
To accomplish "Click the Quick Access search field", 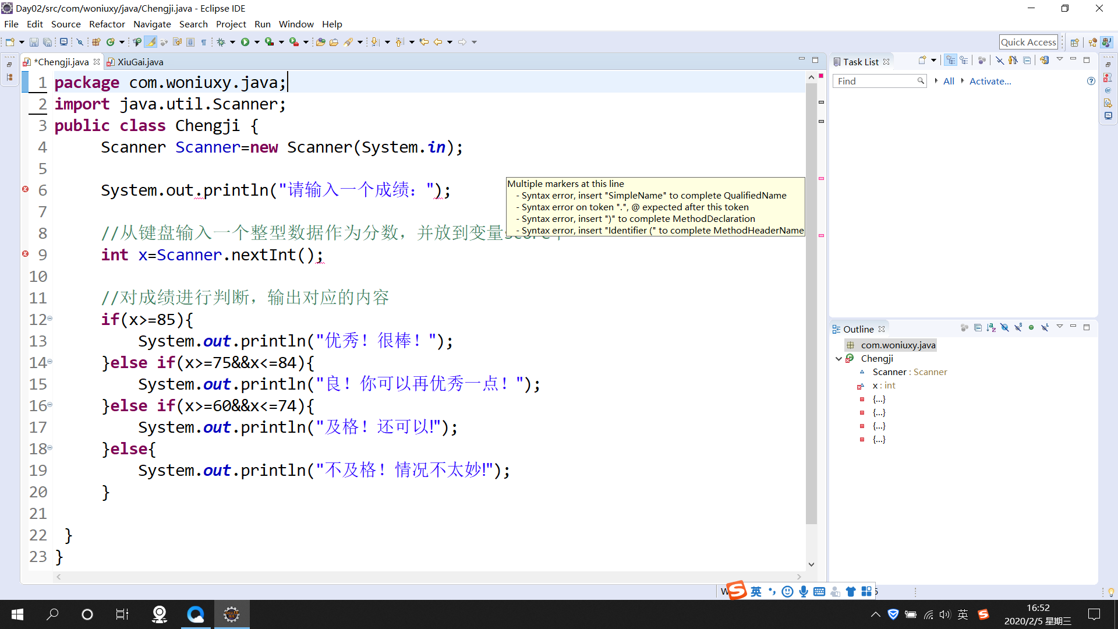I will [x=1028, y=42].
